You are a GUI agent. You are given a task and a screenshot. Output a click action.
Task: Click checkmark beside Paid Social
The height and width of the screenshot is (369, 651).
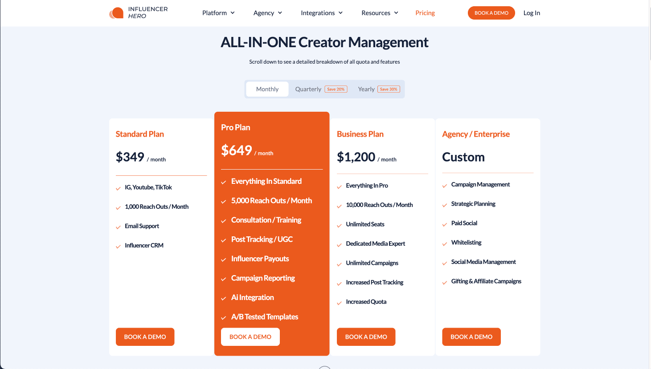444,224
